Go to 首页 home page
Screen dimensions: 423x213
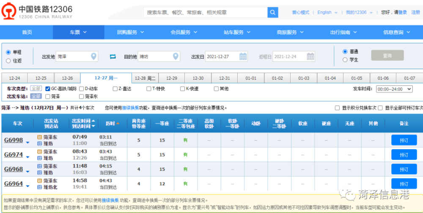[x=27, y=32]
